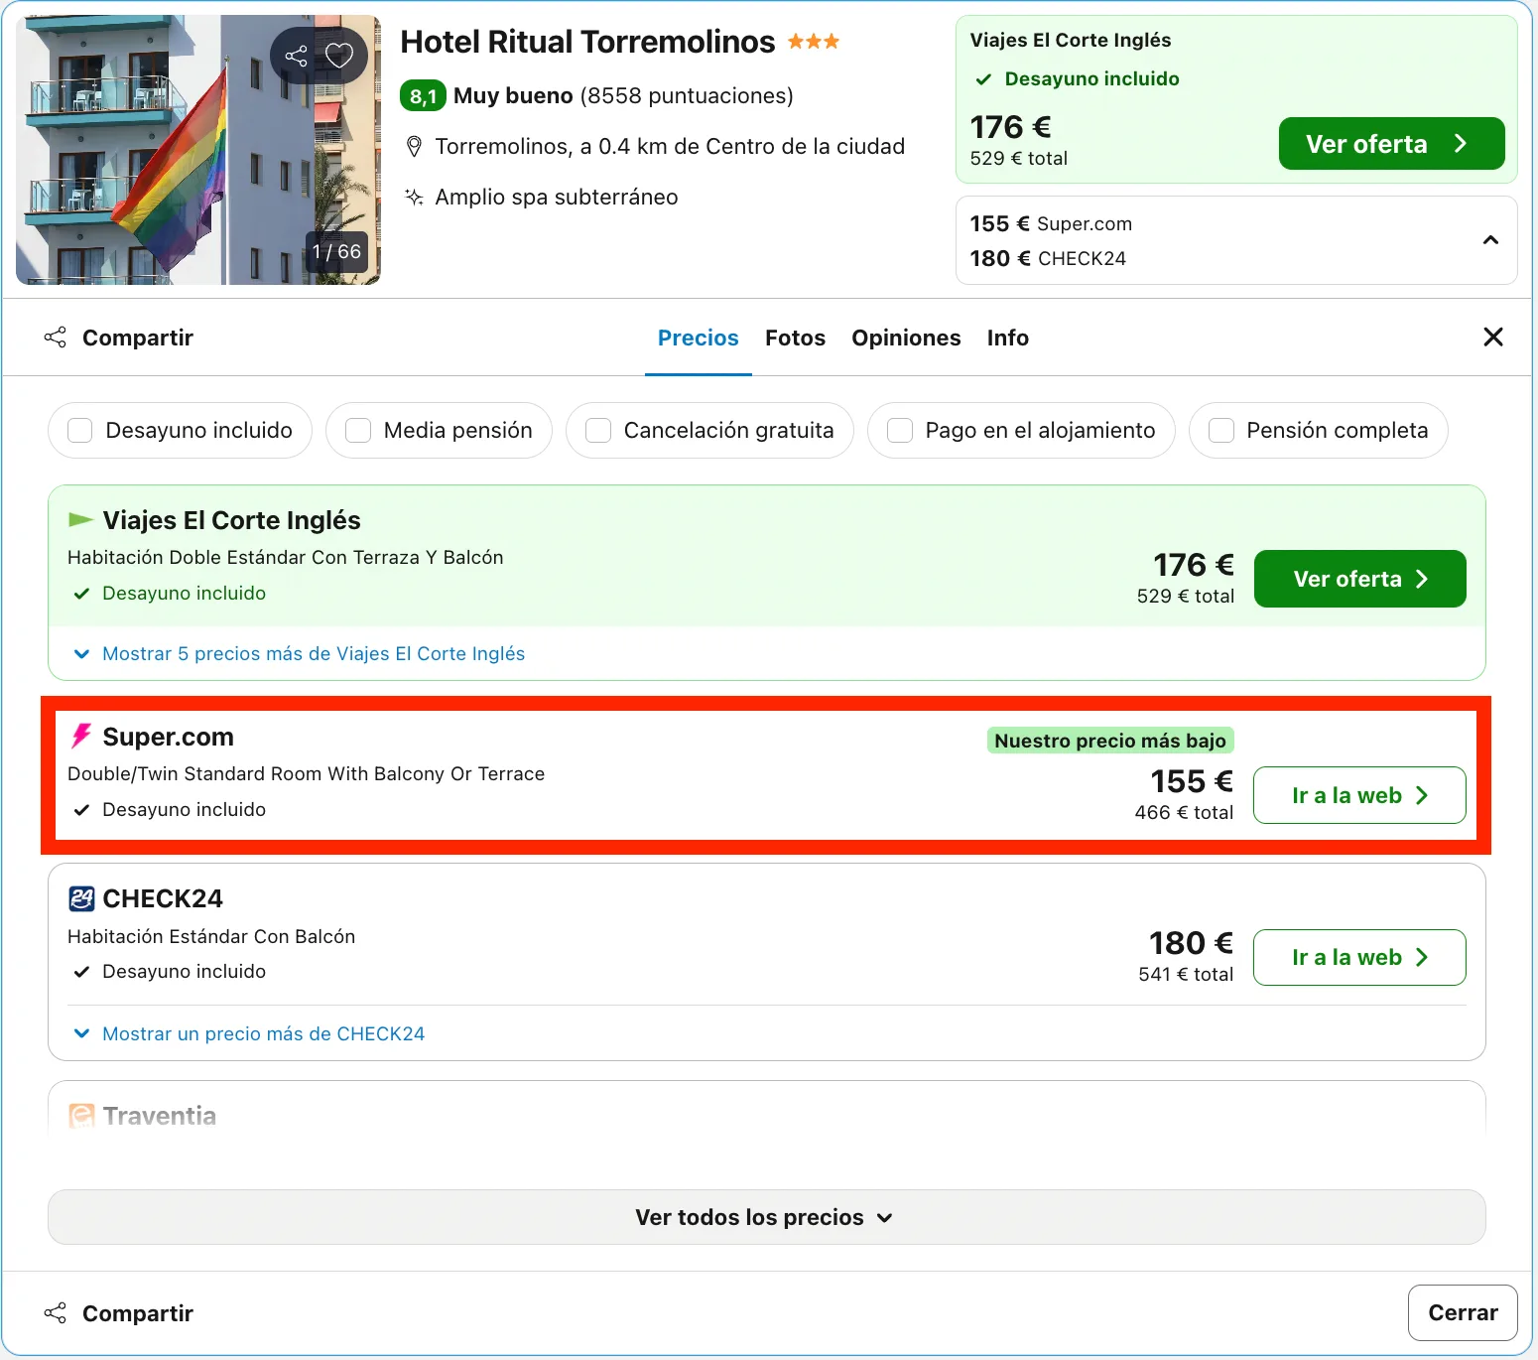Screen dimensions: 1538x1360
Task: Click Ver oferta in the top deal card
Action: click(1391, 144)
